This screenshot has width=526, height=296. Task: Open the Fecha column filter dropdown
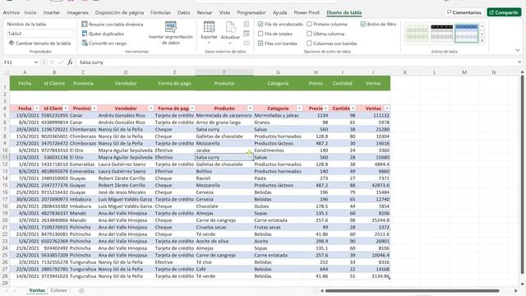click(x=36, y=108)
